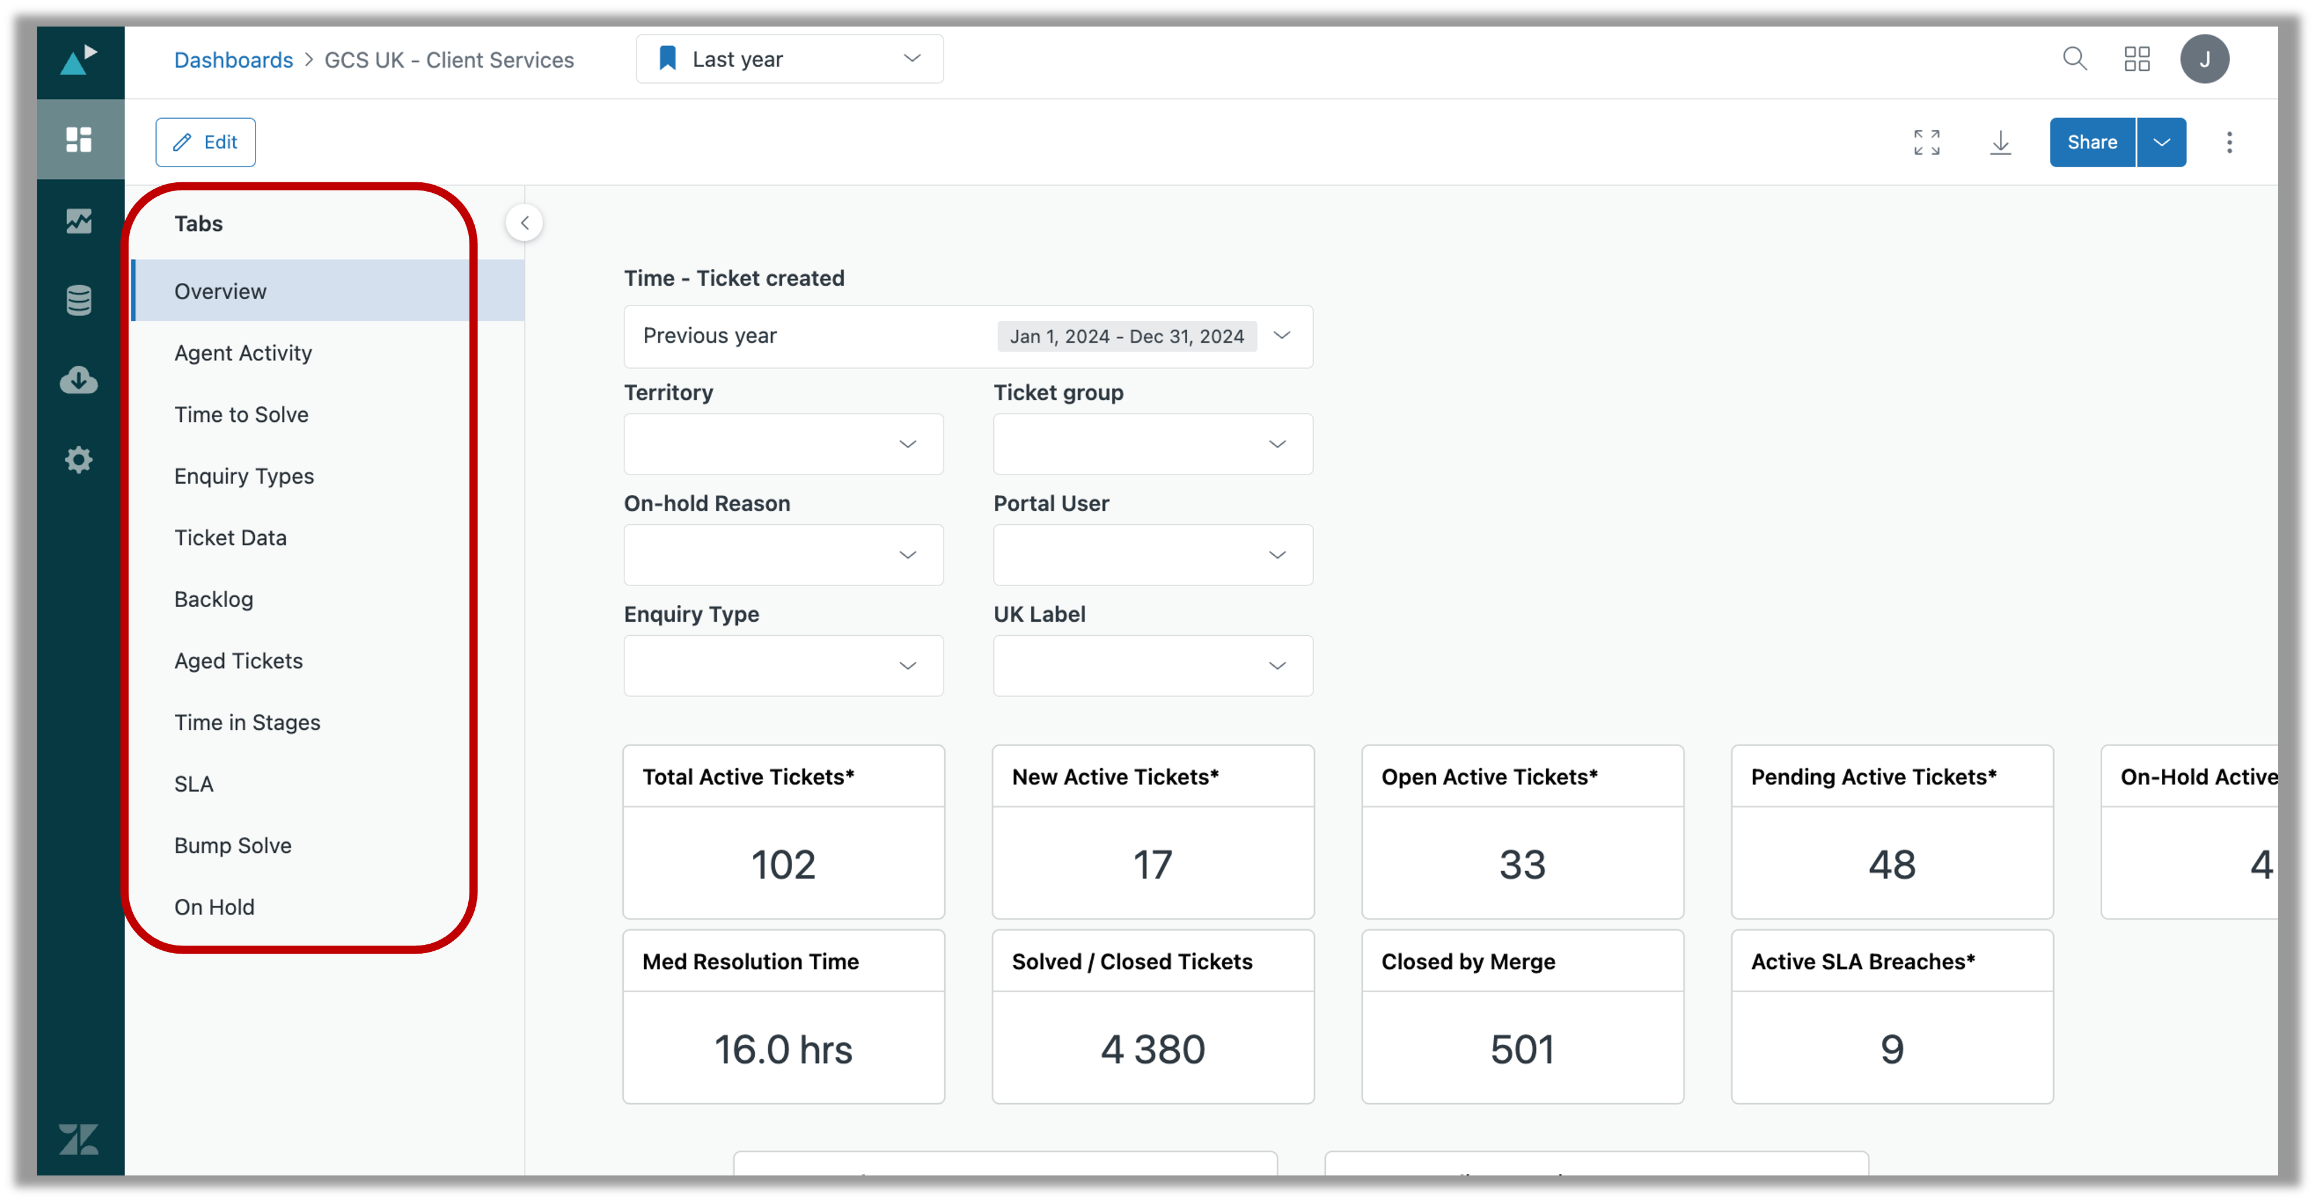The image size is (2315, 1202).
Task: Click the Med Resolution Time 16.0 hrs
Action: [x=783, y=1049]
